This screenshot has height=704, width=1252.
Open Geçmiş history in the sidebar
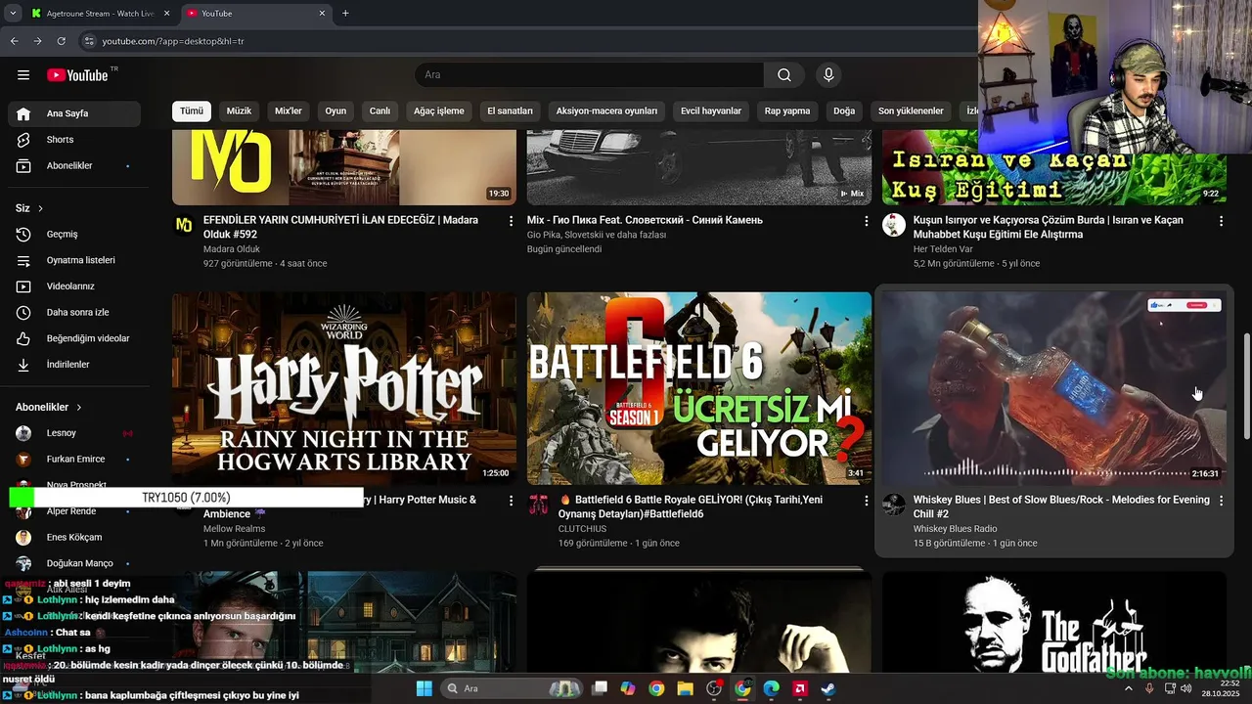coord(74,235)
